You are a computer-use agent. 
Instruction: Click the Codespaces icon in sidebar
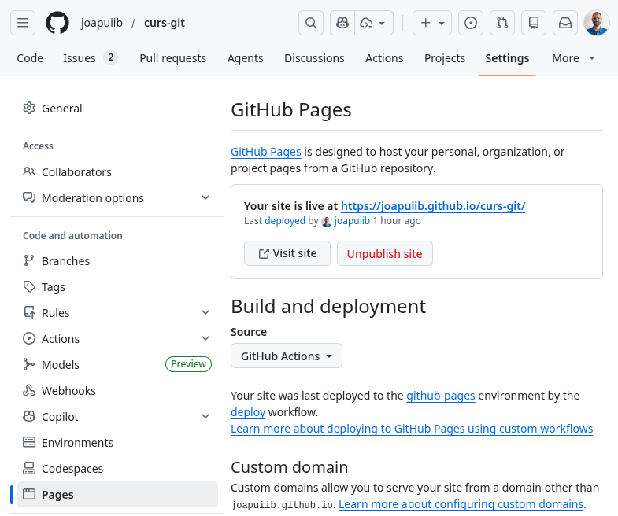pos(29,468)
